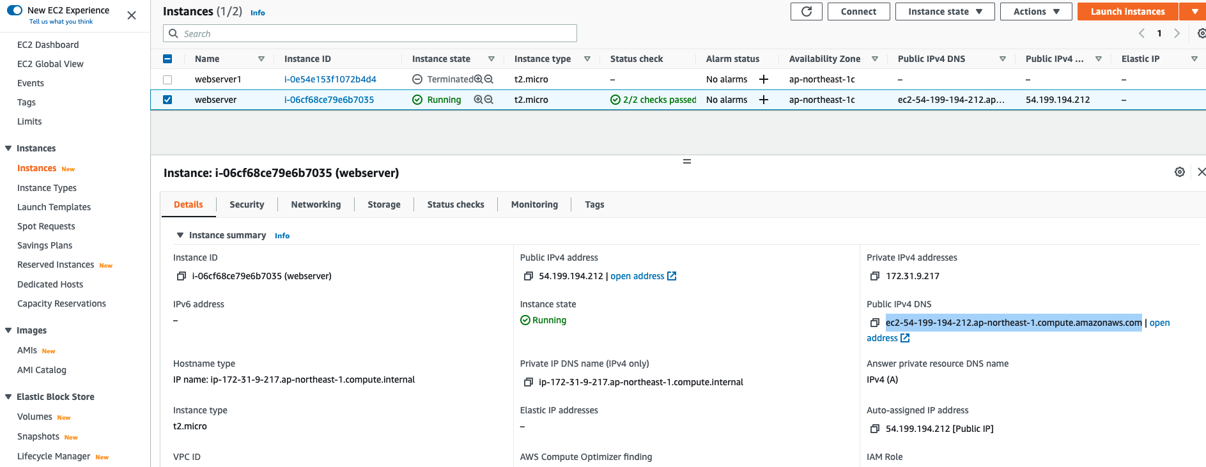
Task: Open the external link icon beside the public IPv4 open address
Action: click(672, 276)
